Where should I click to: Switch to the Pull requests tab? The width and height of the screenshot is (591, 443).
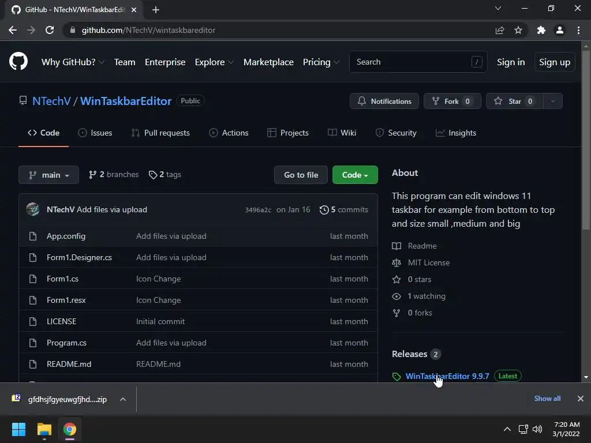pos(160,133)
